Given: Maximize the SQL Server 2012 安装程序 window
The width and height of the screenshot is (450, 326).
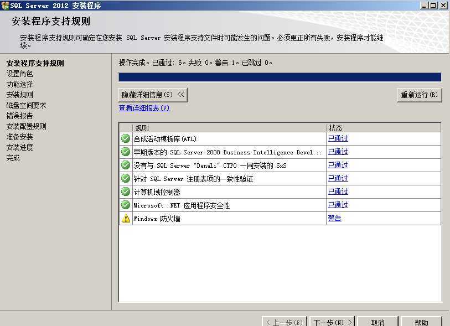Looking at the screenshot, I should click(433, 5).
